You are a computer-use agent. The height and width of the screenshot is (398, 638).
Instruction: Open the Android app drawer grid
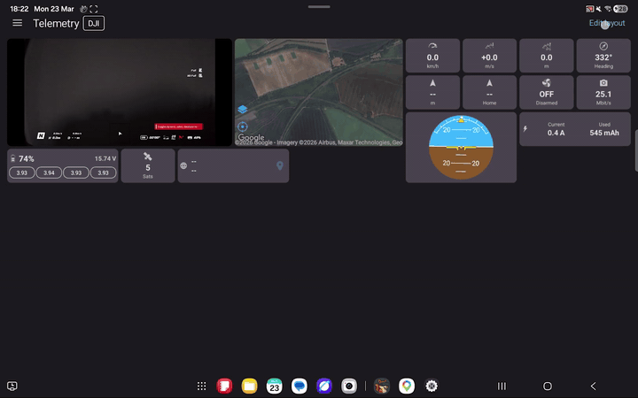point(201,386)
